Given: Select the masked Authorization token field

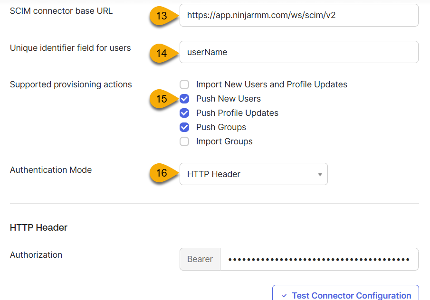Looking at the screenshot, I should pyautogui.click(x=318, y=259).
